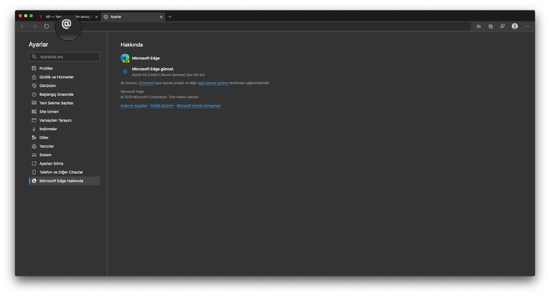550x296 pixels.
Task: Select Site İzinleri in sidebar
Action: pyautogui.click(x=64, y=111)
